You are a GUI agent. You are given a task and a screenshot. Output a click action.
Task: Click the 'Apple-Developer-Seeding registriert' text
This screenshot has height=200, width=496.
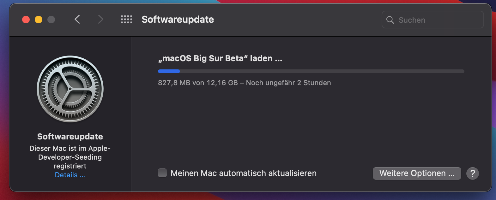point(70,157)
